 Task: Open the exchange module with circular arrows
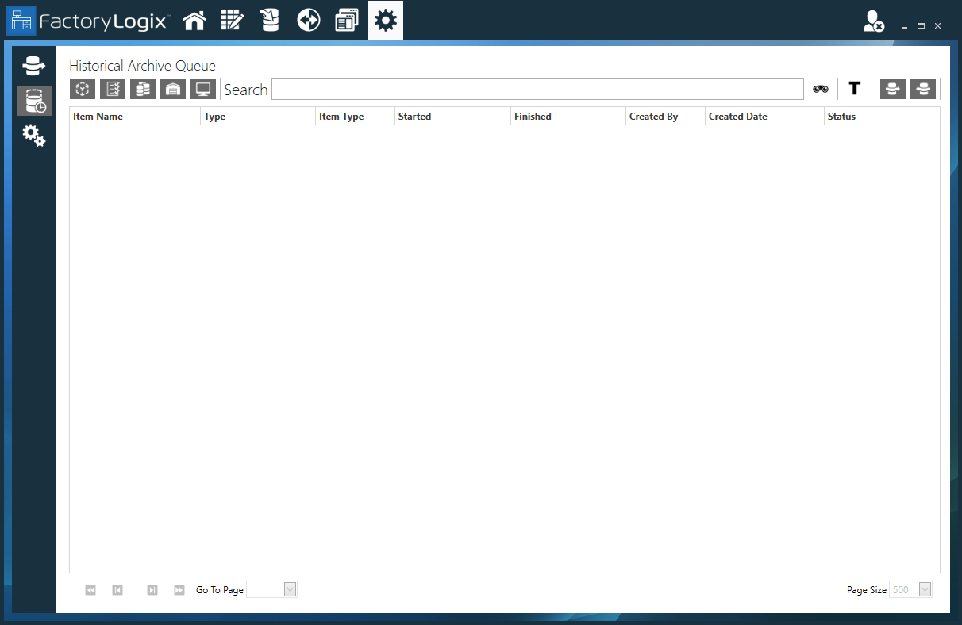309,20
